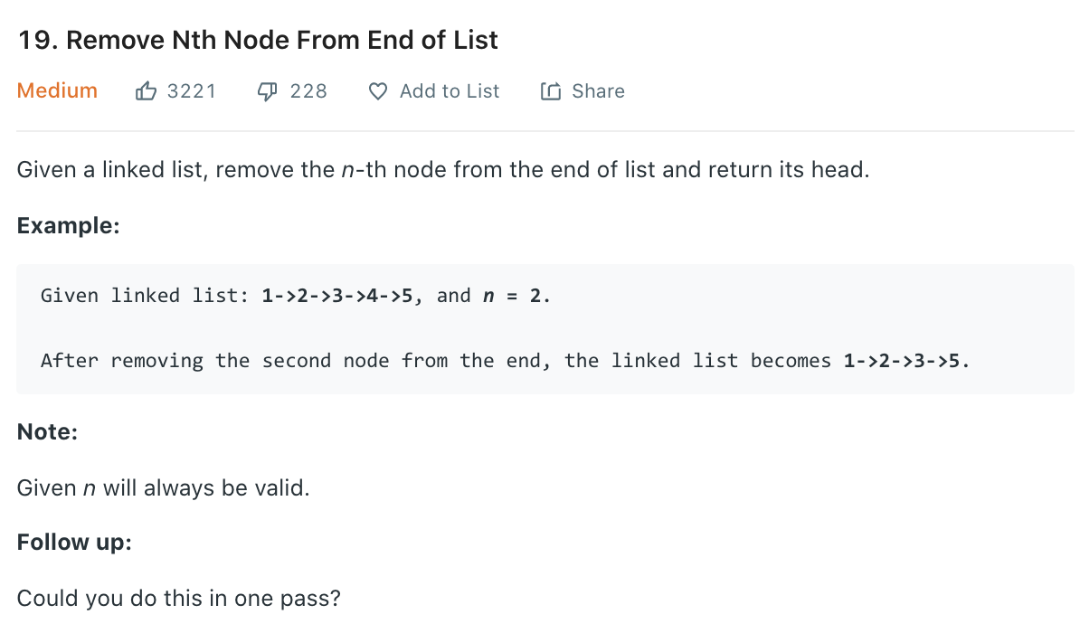The image size is (1080, 624).
Task: Select the example linked list code block
Action: click(539, 328)
